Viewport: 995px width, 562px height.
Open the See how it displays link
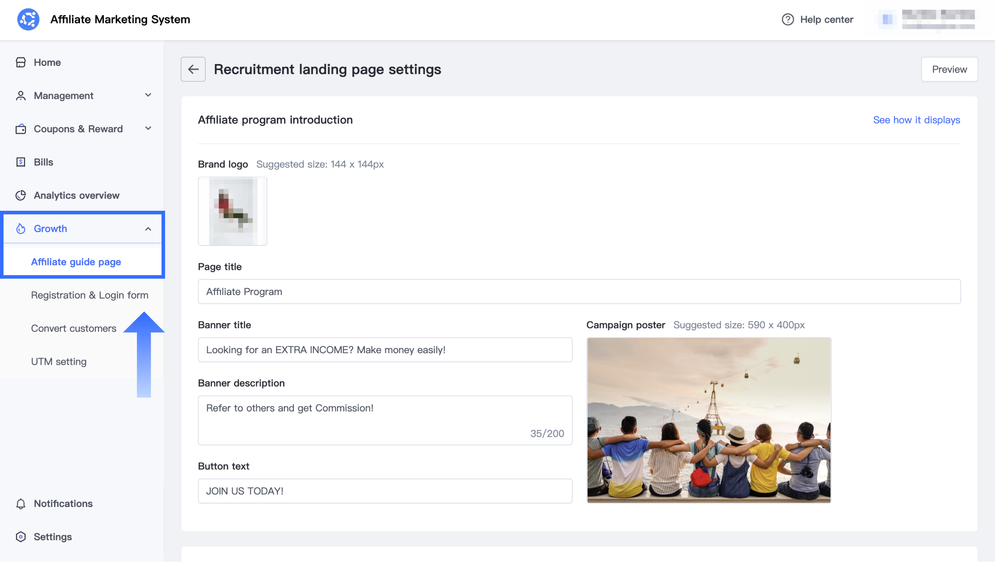coord(916,120)
